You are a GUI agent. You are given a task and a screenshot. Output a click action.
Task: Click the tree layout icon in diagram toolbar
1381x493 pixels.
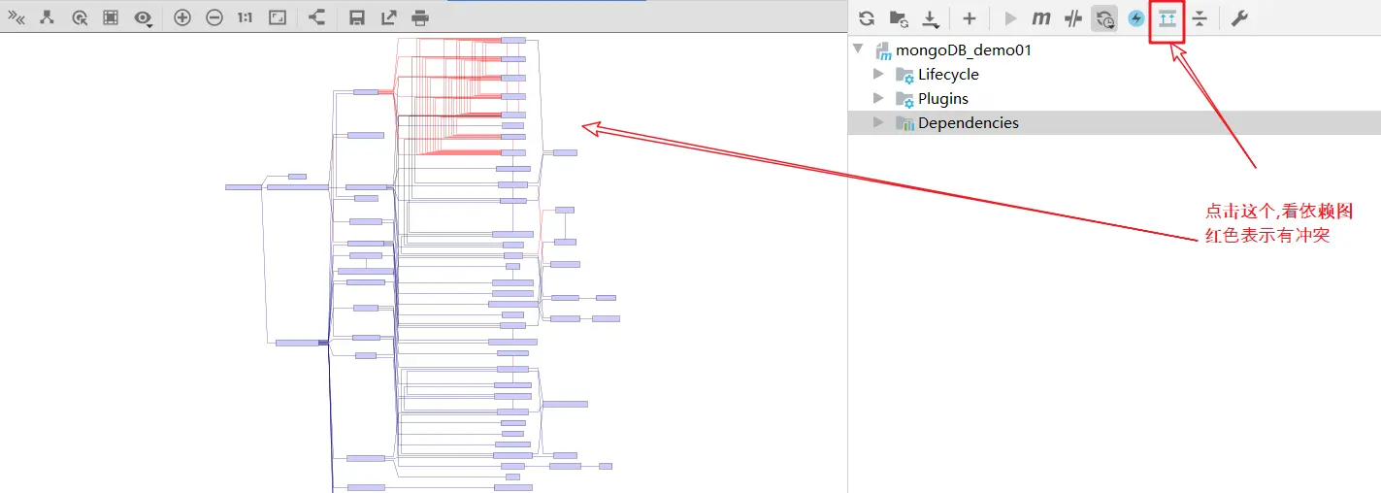coord(47,16)
